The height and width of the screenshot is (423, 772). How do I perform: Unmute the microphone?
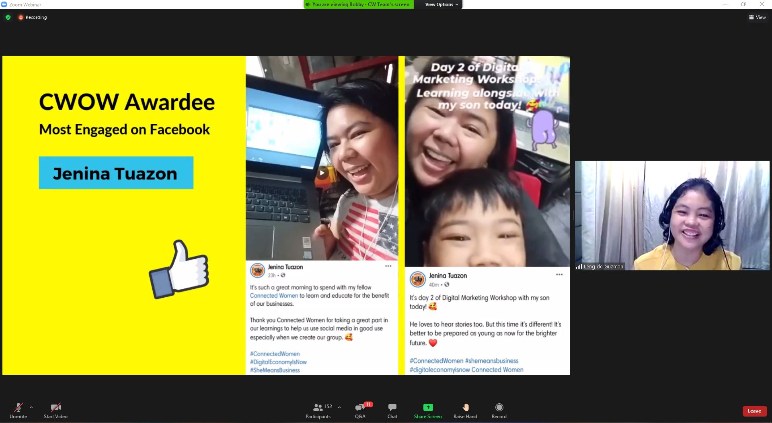[18, 411]
